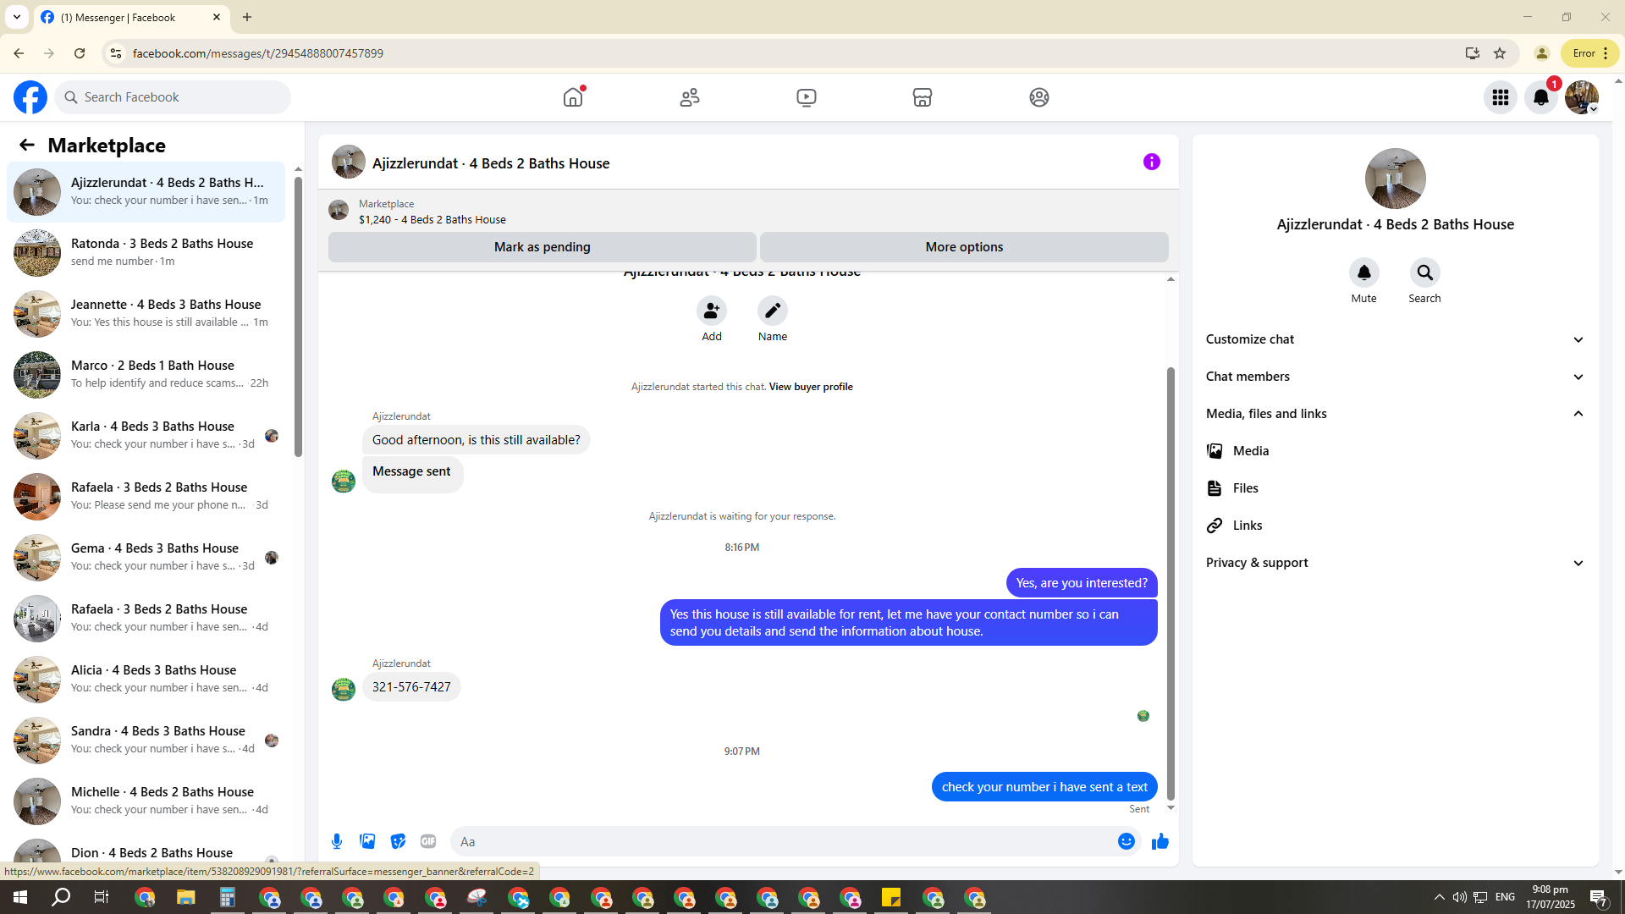Choose a GIF
This screenshot has height=914, width=1625.
428,841
